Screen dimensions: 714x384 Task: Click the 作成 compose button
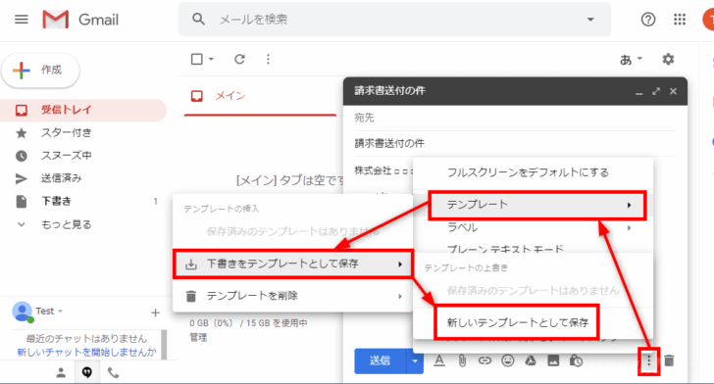pos(40,71)
